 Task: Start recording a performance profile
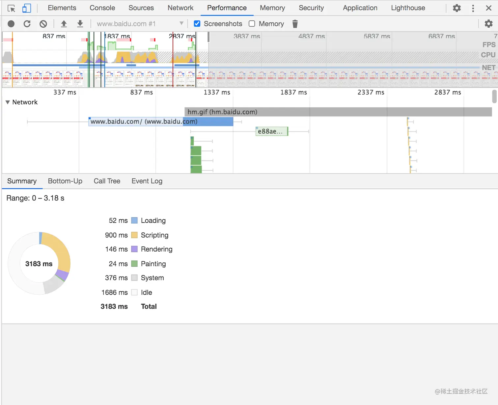click(11, 24)
